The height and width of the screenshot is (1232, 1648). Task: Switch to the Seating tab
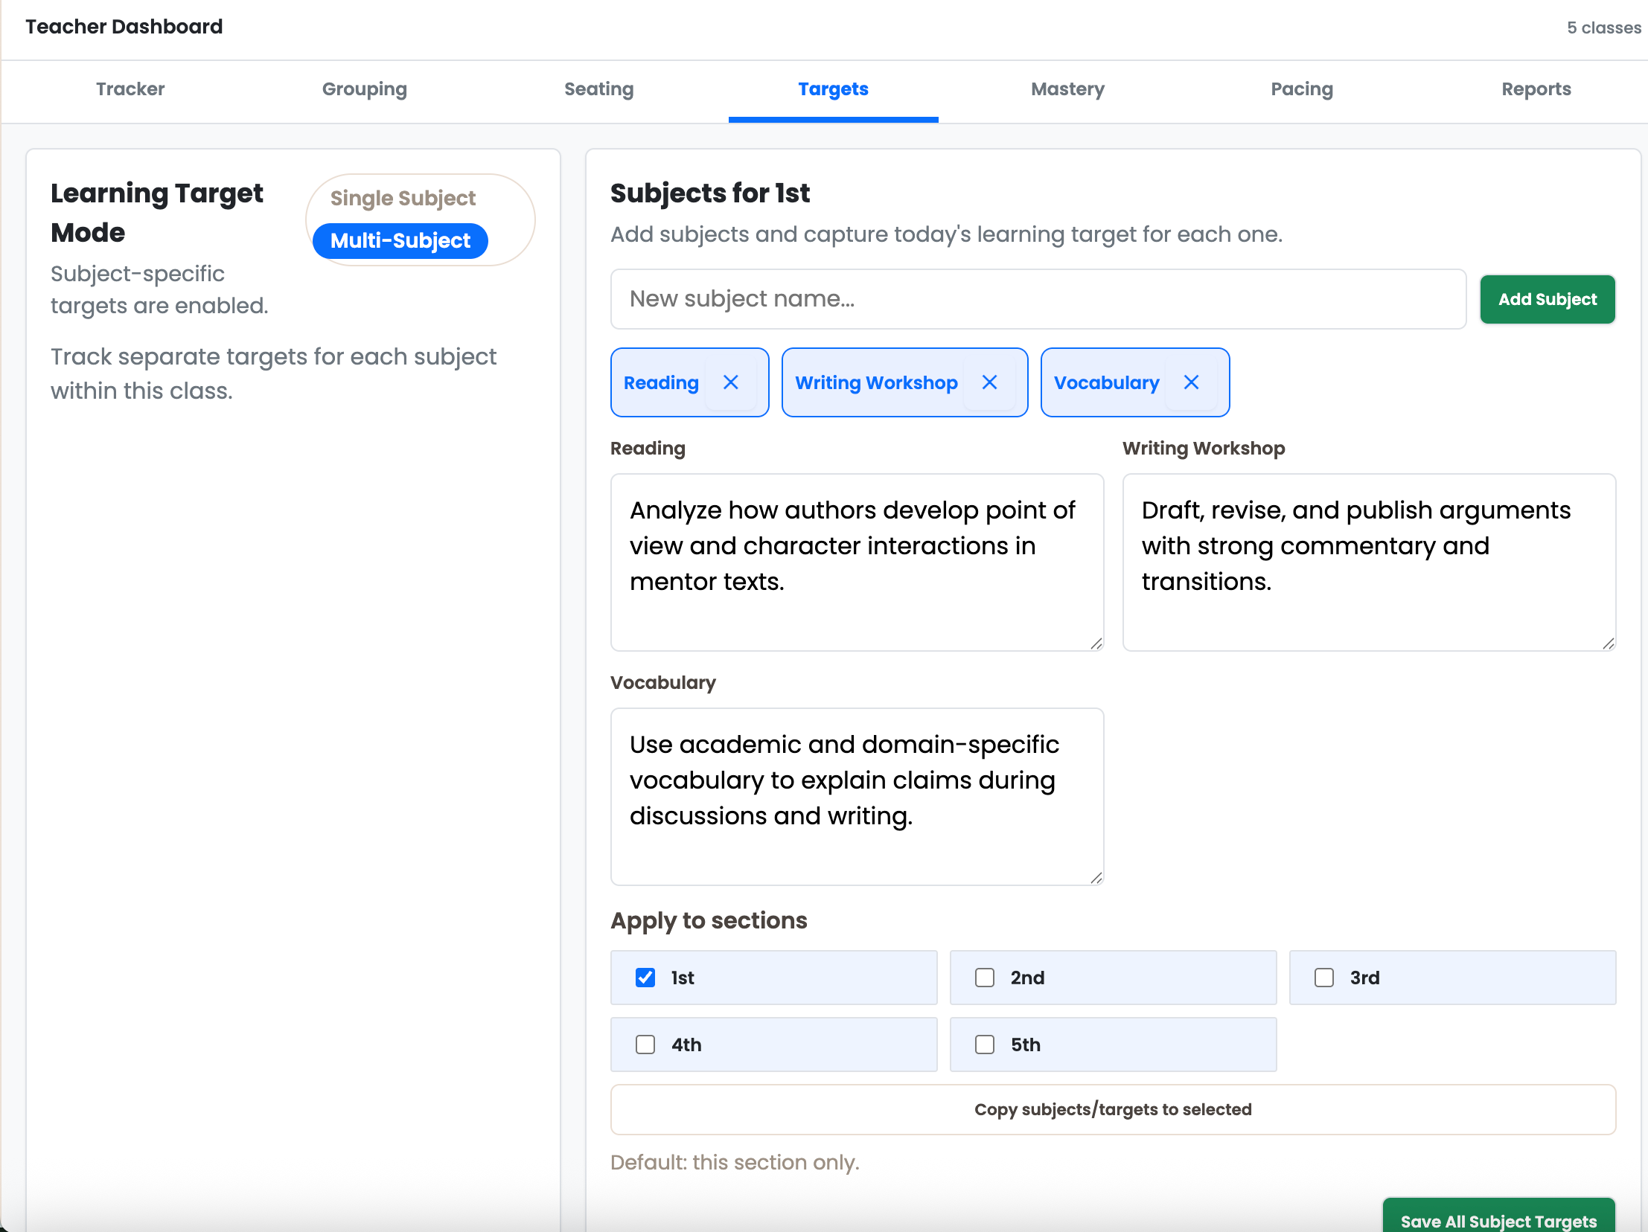pyautogui.click(x=599, y=89)
